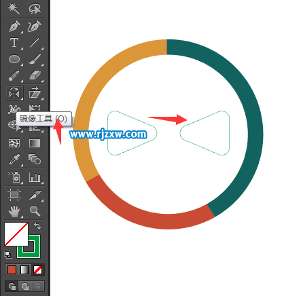The width and height of the screenshot is (284, 296).
Task: Click the fill color box
Action: click(16, 234)
